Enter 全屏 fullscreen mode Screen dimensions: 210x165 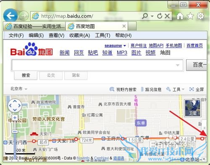coord(197,89)
